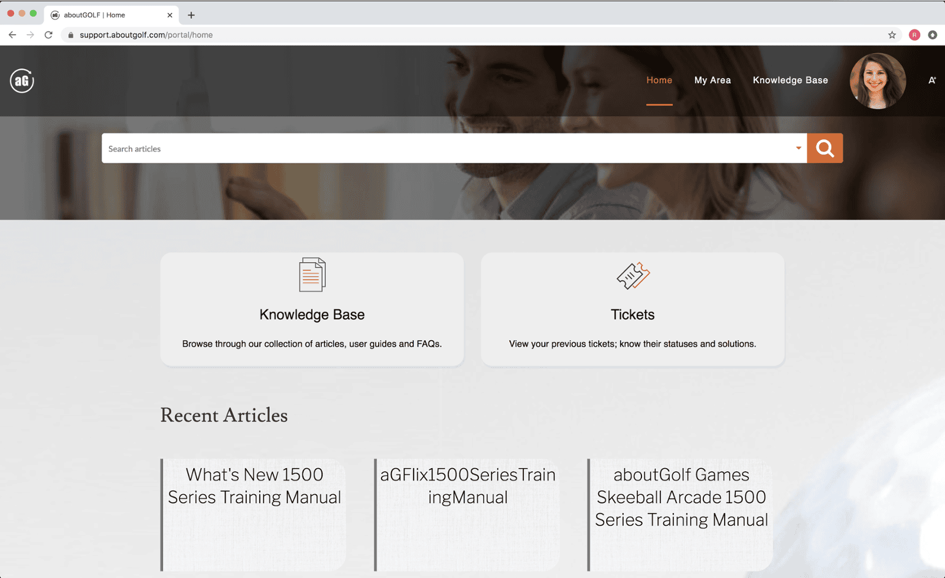The height and width of the screenshot is (578, 945).
Task: Open the search category dropdown arrow
Action: click(x=798, y=148)
